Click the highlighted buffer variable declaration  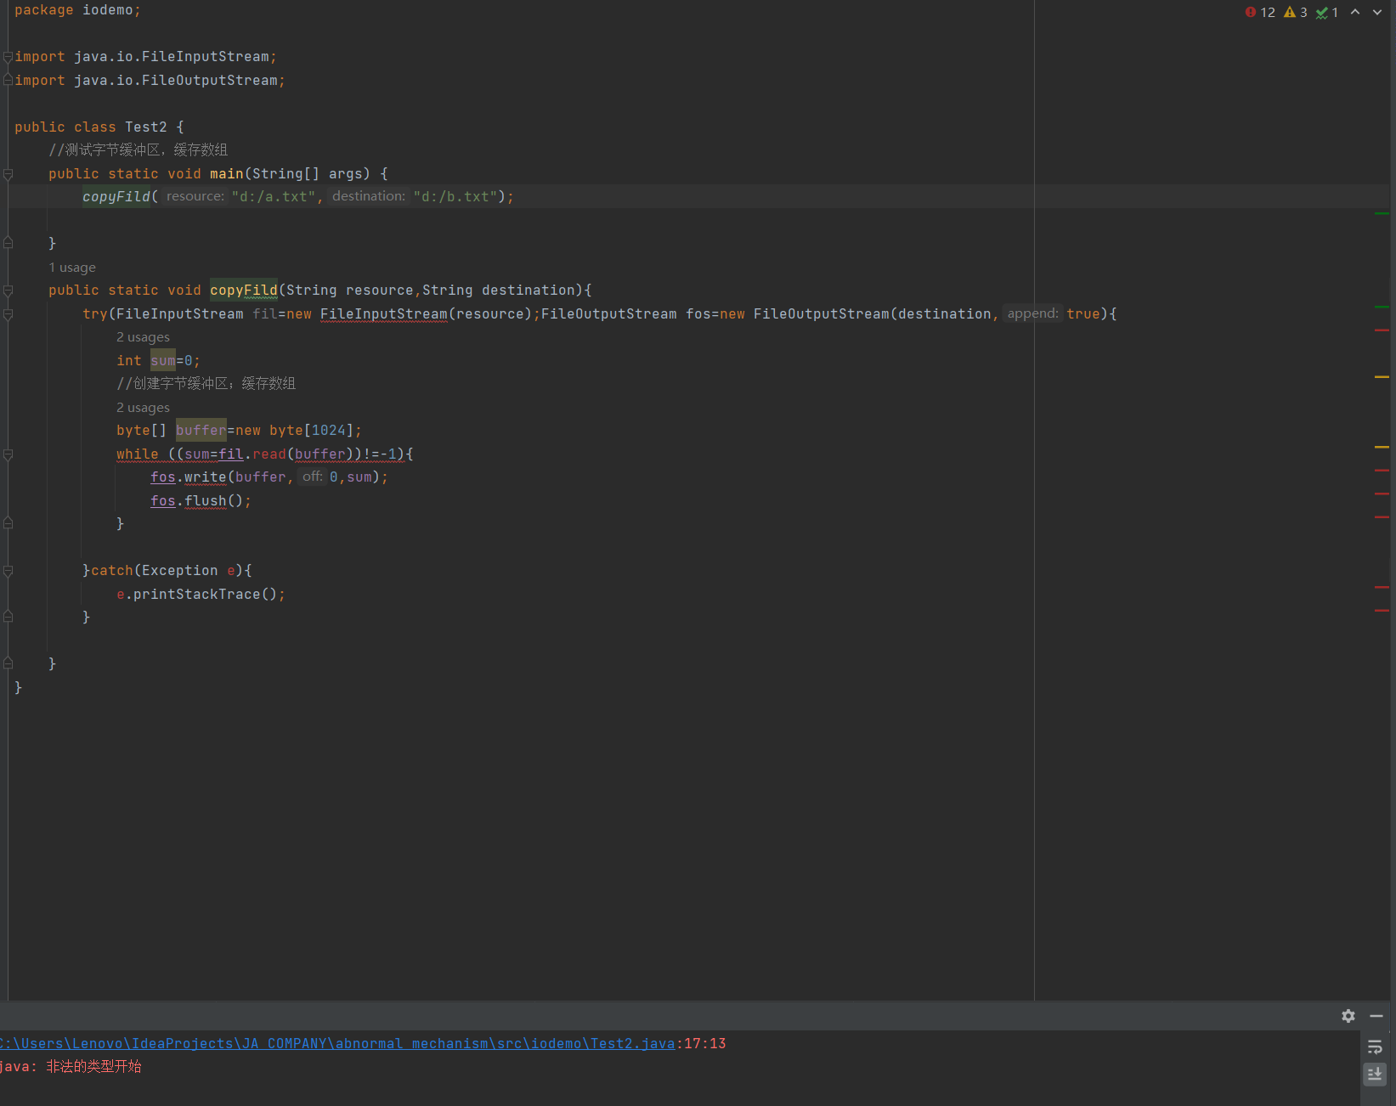201,431
